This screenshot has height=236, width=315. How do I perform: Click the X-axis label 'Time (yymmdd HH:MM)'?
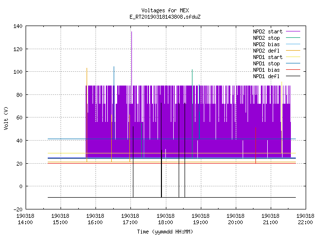[165, 232]
